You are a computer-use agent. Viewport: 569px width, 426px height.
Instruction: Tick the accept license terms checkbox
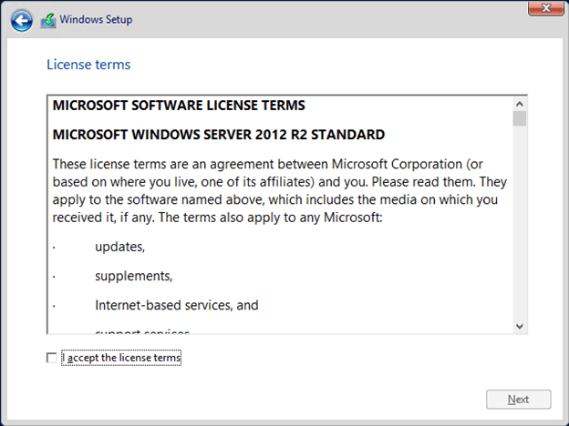51,359
